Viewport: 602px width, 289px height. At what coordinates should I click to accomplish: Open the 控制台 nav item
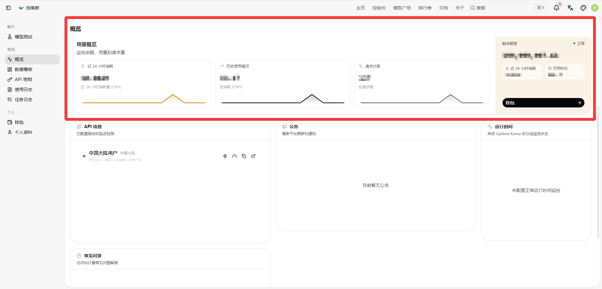pos(379,8)
